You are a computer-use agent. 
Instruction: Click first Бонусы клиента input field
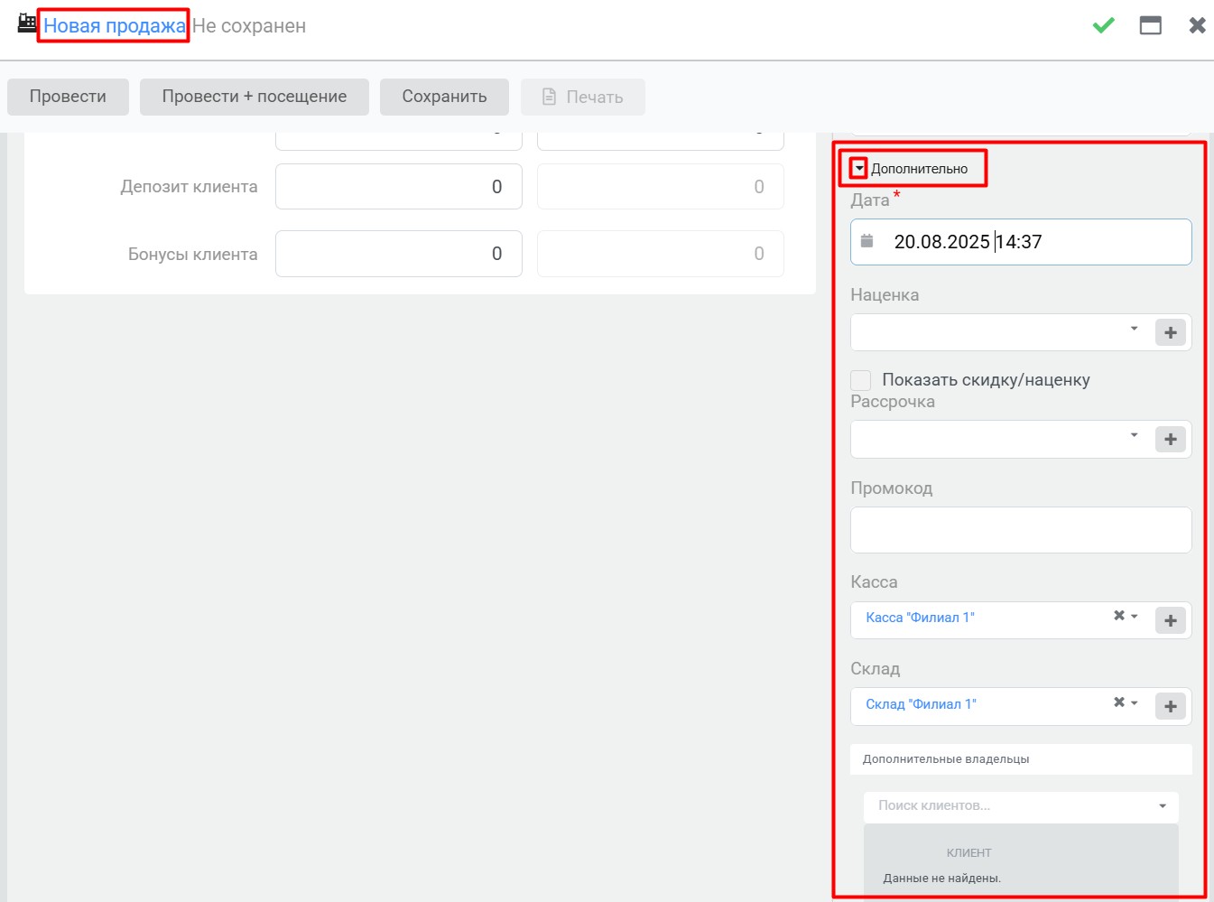pyautogui.click(x=399, y=254)
